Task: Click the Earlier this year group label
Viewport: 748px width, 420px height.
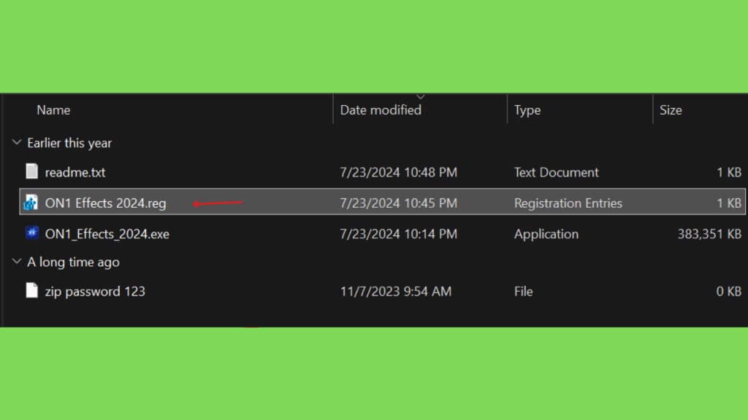Action: pyautogui.click(x=69, y=143)
